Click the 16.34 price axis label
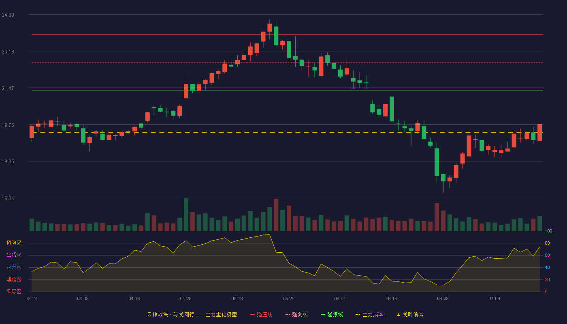567x324 pixels. pos(8,198)
